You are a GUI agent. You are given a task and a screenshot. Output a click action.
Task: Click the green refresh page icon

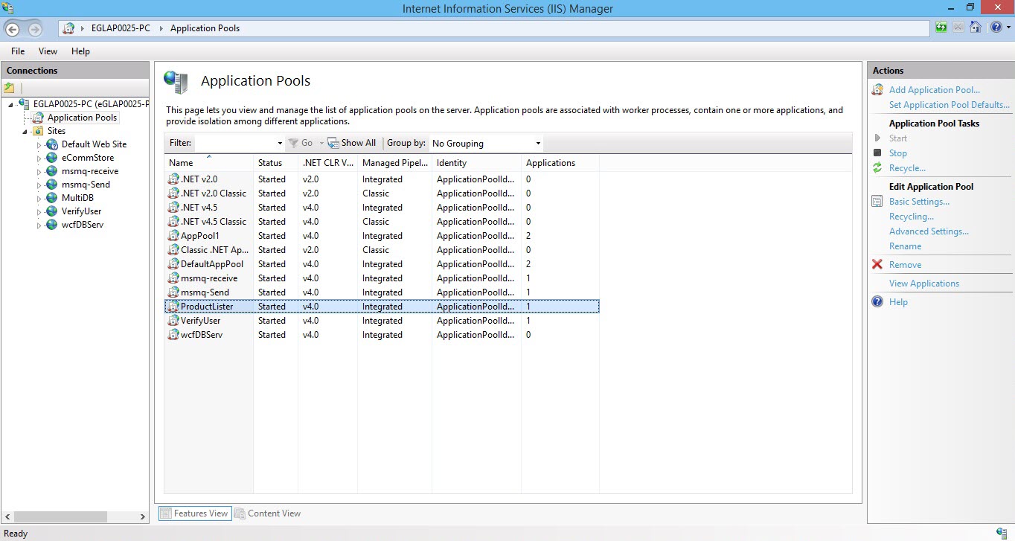[x=941, y=28]
